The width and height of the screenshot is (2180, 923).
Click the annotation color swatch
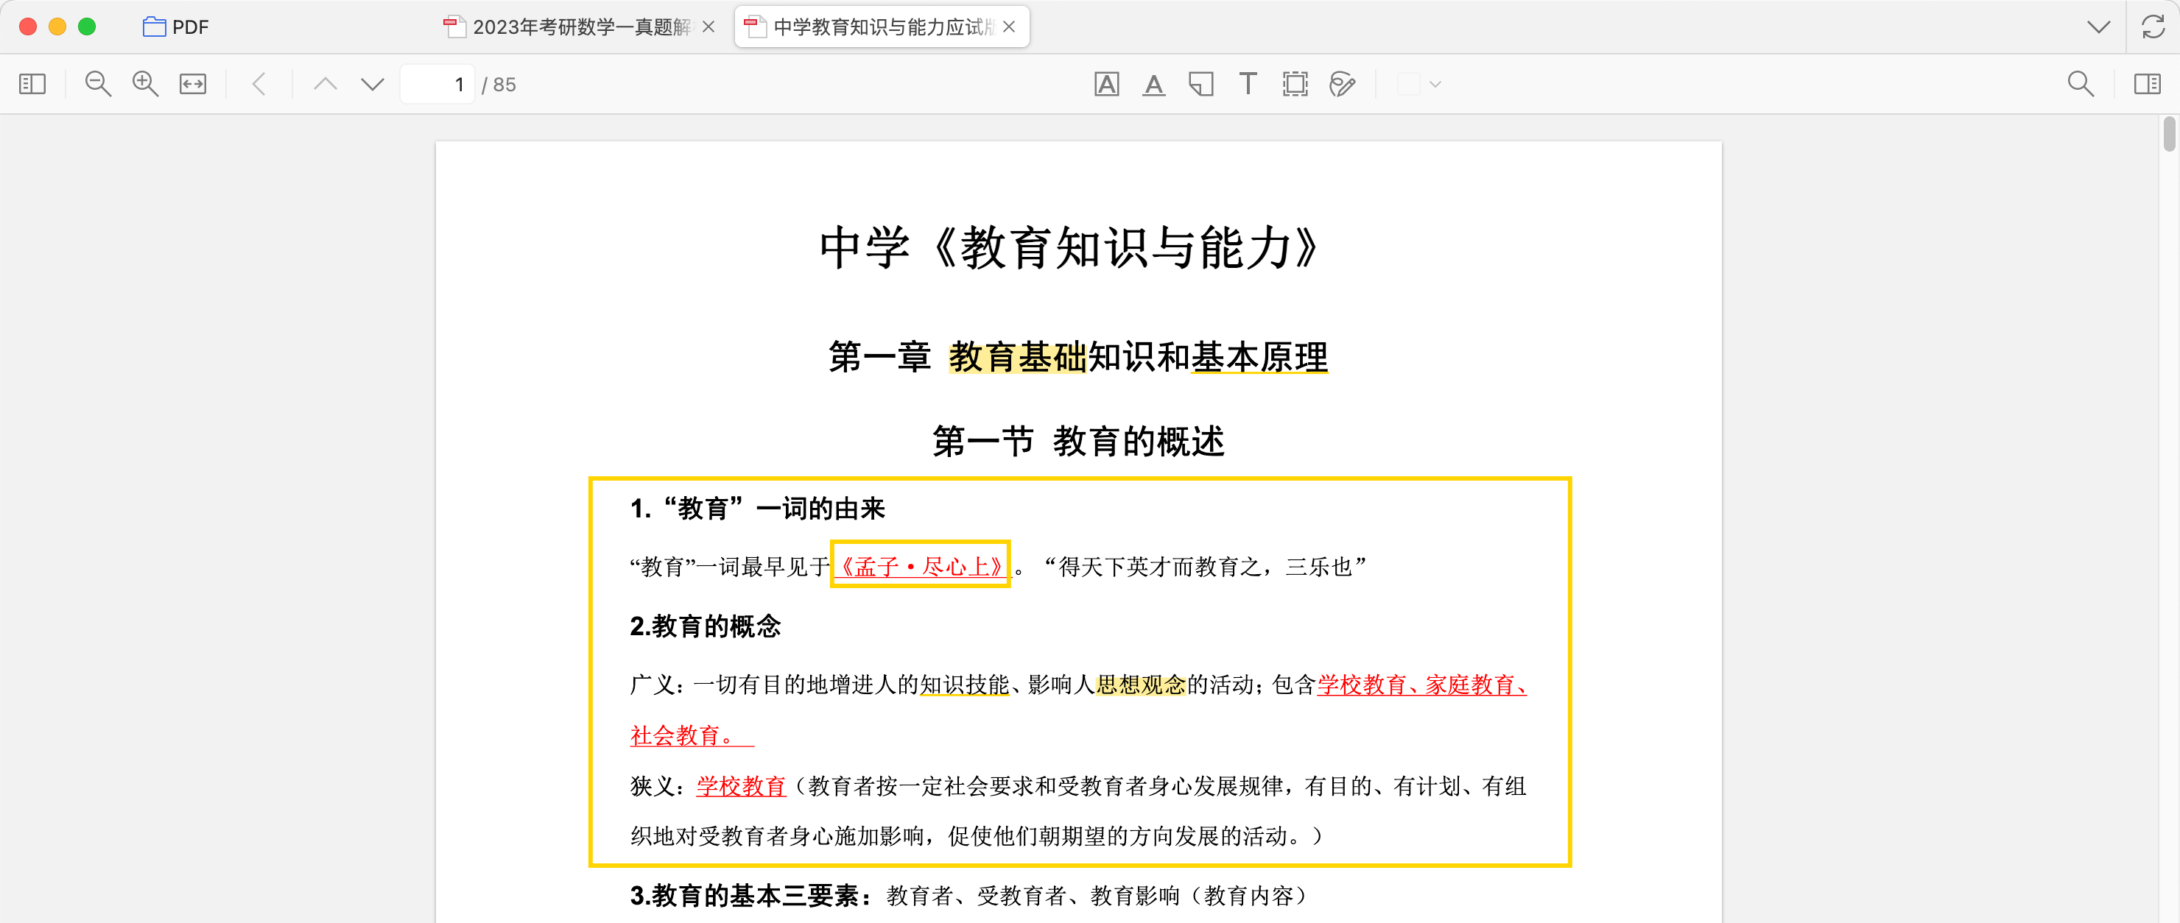[1408, 84]
